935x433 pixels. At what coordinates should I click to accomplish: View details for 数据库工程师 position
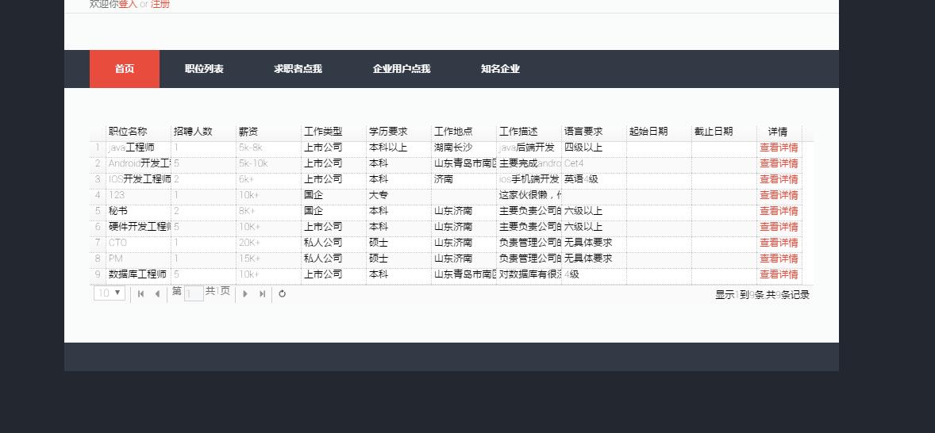click(779, 274)
